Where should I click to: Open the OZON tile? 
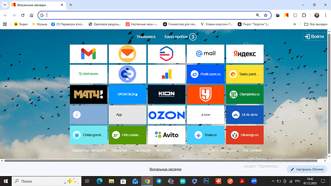tap(167, 115)
